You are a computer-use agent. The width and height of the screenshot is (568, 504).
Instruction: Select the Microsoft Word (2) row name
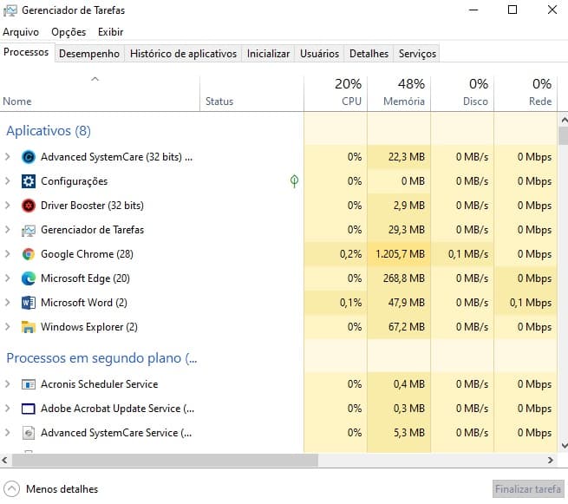click(x=83, y=303)
